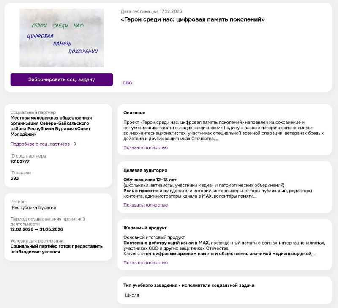Open the project cover image thumbnail
338x308 pixels.
point(62,38)
